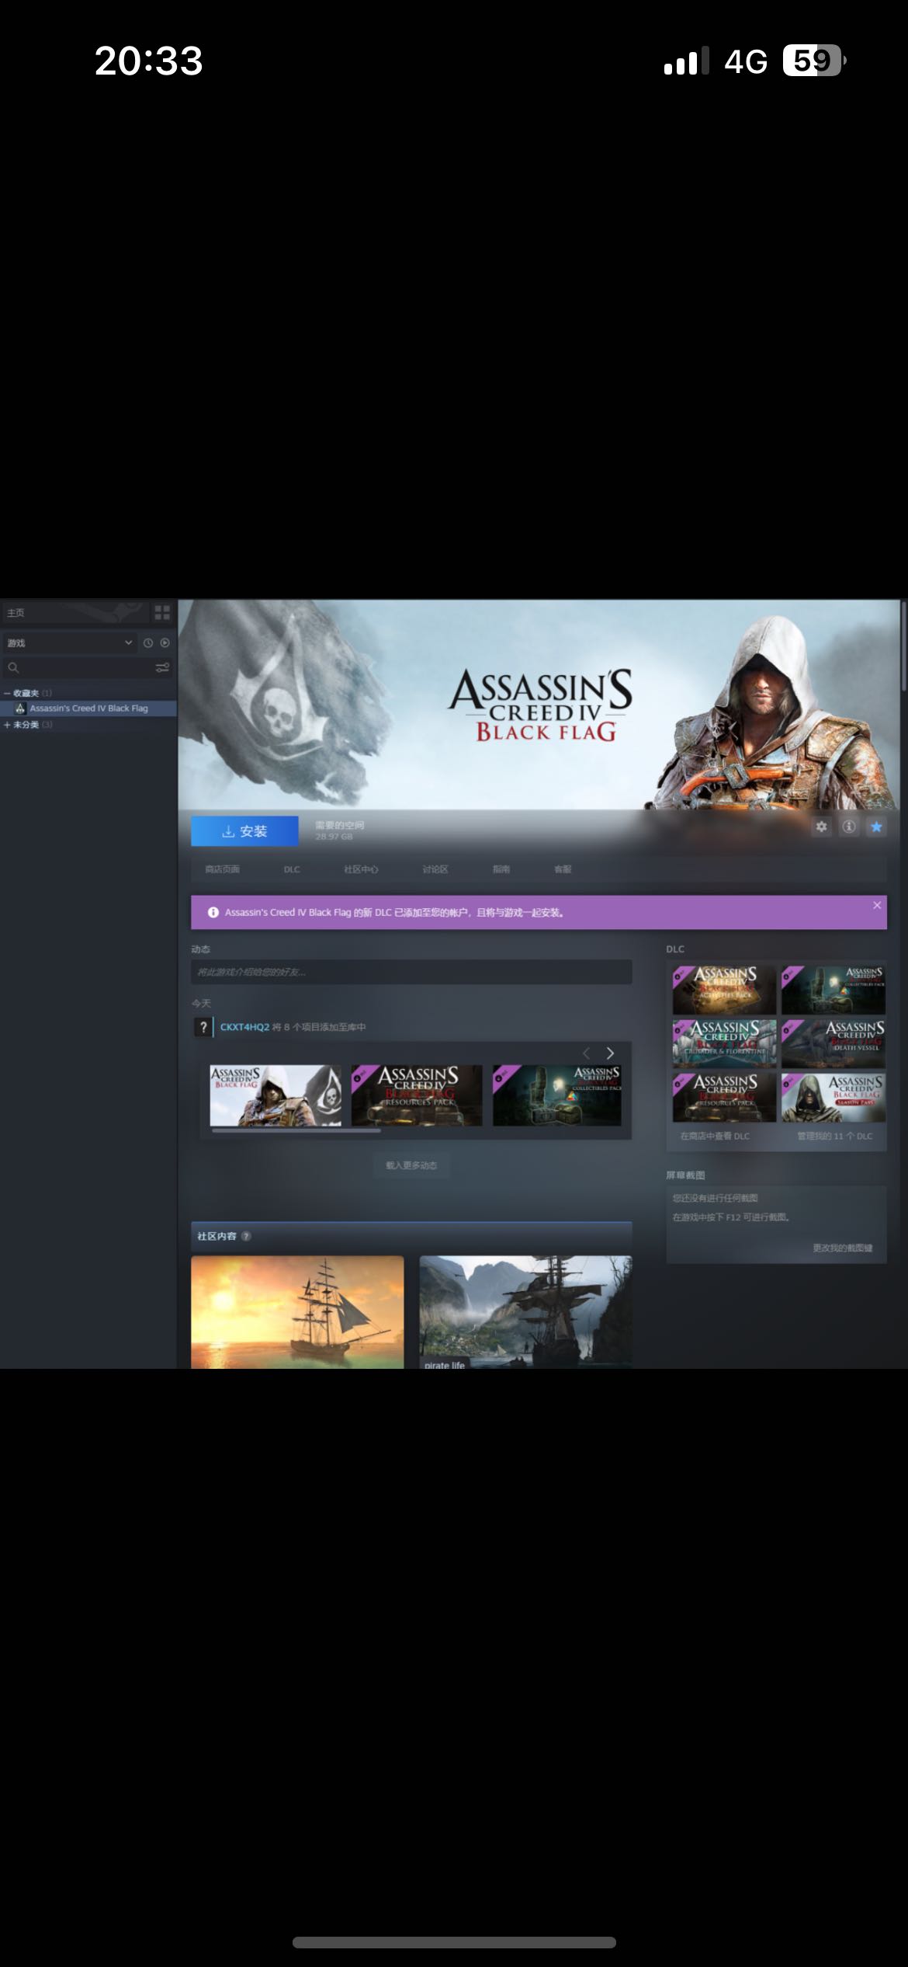The width and height of the screenshot is (908, 1967).
Task: Open Black Flag base game thumbnail in activity
Action: click(x=276, y=1095)
